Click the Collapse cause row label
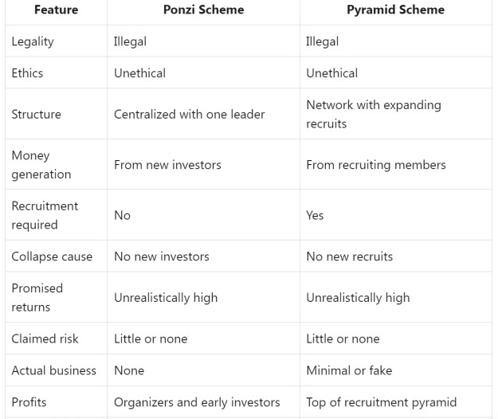498x419 pixels. click(x=52, y=256)
